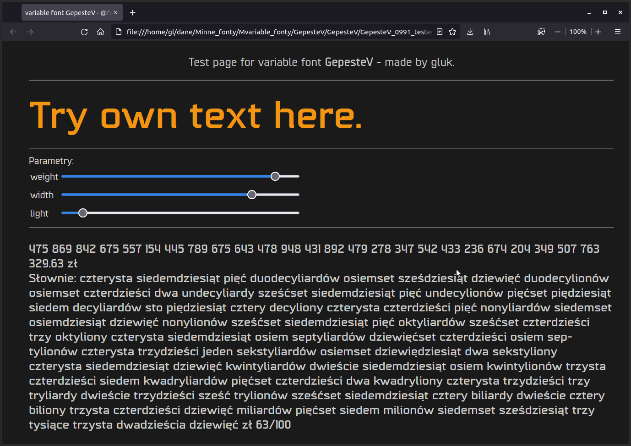The height and width of the screenshot is (446, 631).
Task: Open the Firefox hamburger menu
Action: point(618,32)
